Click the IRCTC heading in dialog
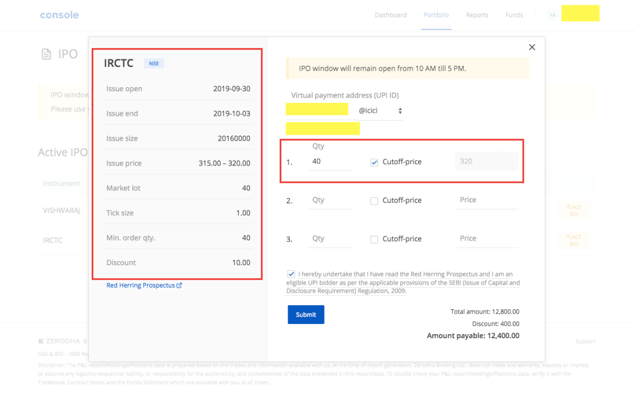Viewport: 635px width, 397px height. point(119,63)
